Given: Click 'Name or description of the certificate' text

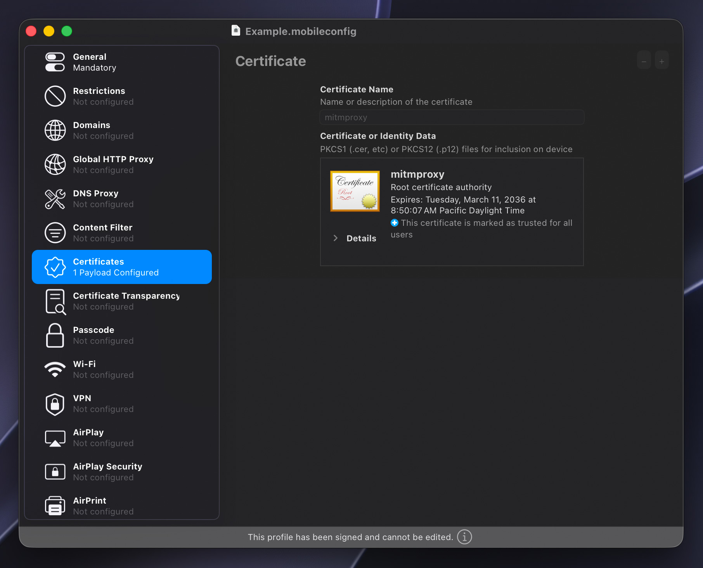Looking at the screenshot, I should pos(396,102).
